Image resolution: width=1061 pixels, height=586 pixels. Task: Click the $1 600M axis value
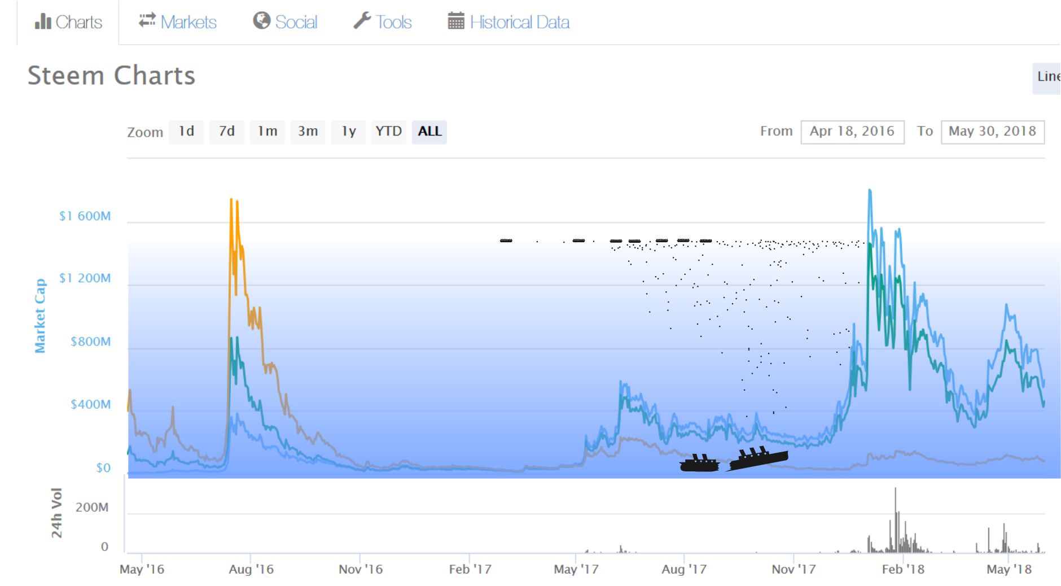click(x=85, y=216)
